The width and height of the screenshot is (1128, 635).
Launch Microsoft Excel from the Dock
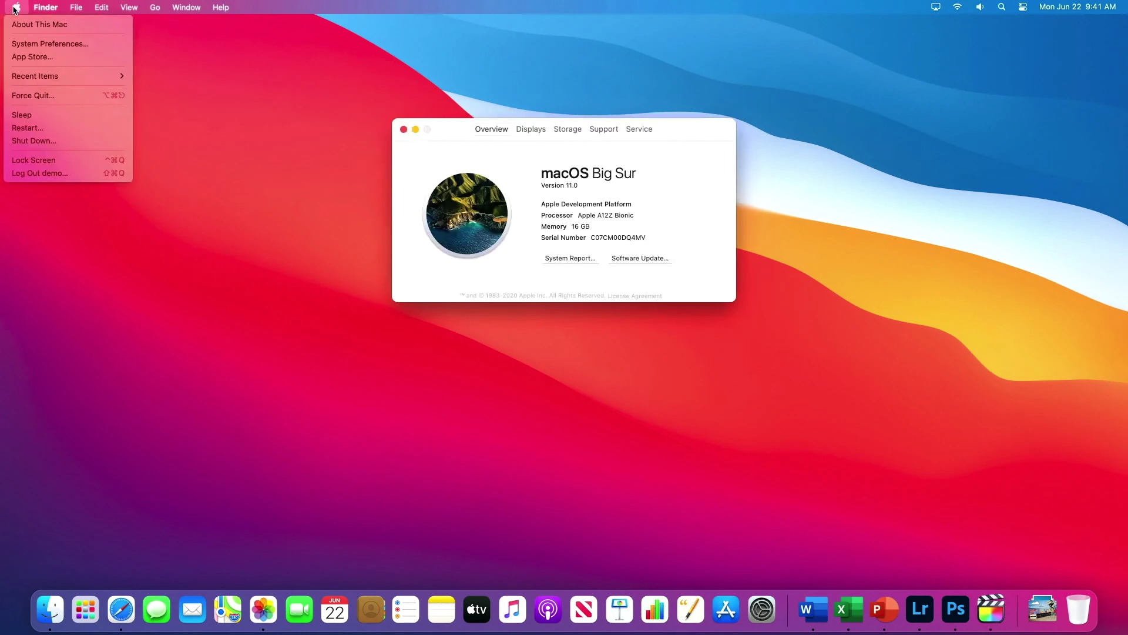[848, 610]
